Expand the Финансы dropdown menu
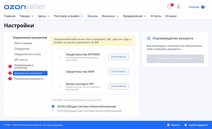Viewport: 212px width, 129px height. 110,16
